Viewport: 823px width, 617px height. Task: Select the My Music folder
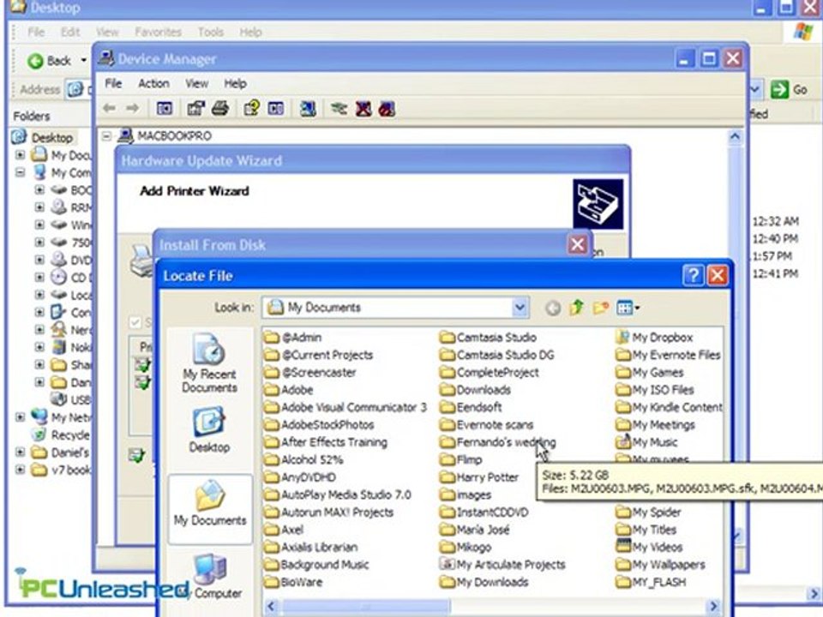pos(646,442)
